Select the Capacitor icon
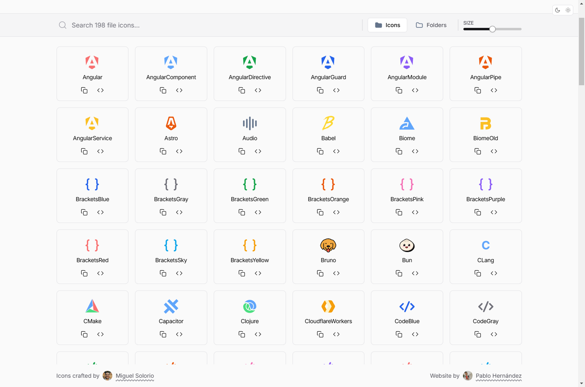Screen dimensions: 585x387 tap(171, 306)
